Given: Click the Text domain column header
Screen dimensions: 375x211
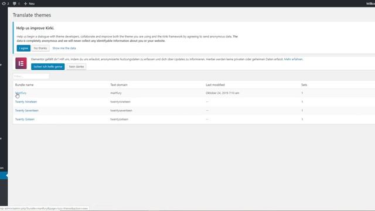Looking at the screenshot, I should point(119,84).
